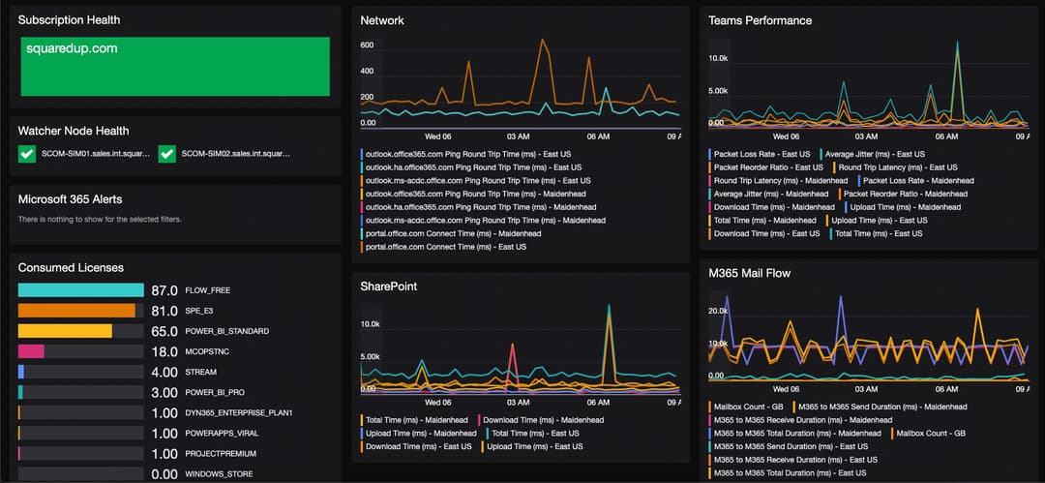Select the FLOW_FREE license bar
This screenshot has width=1045, height=483.
pos(80,290)
